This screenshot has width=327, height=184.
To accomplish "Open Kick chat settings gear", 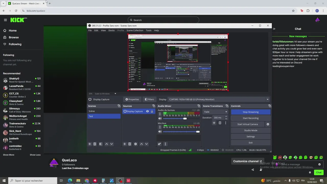I will [310, 172].
